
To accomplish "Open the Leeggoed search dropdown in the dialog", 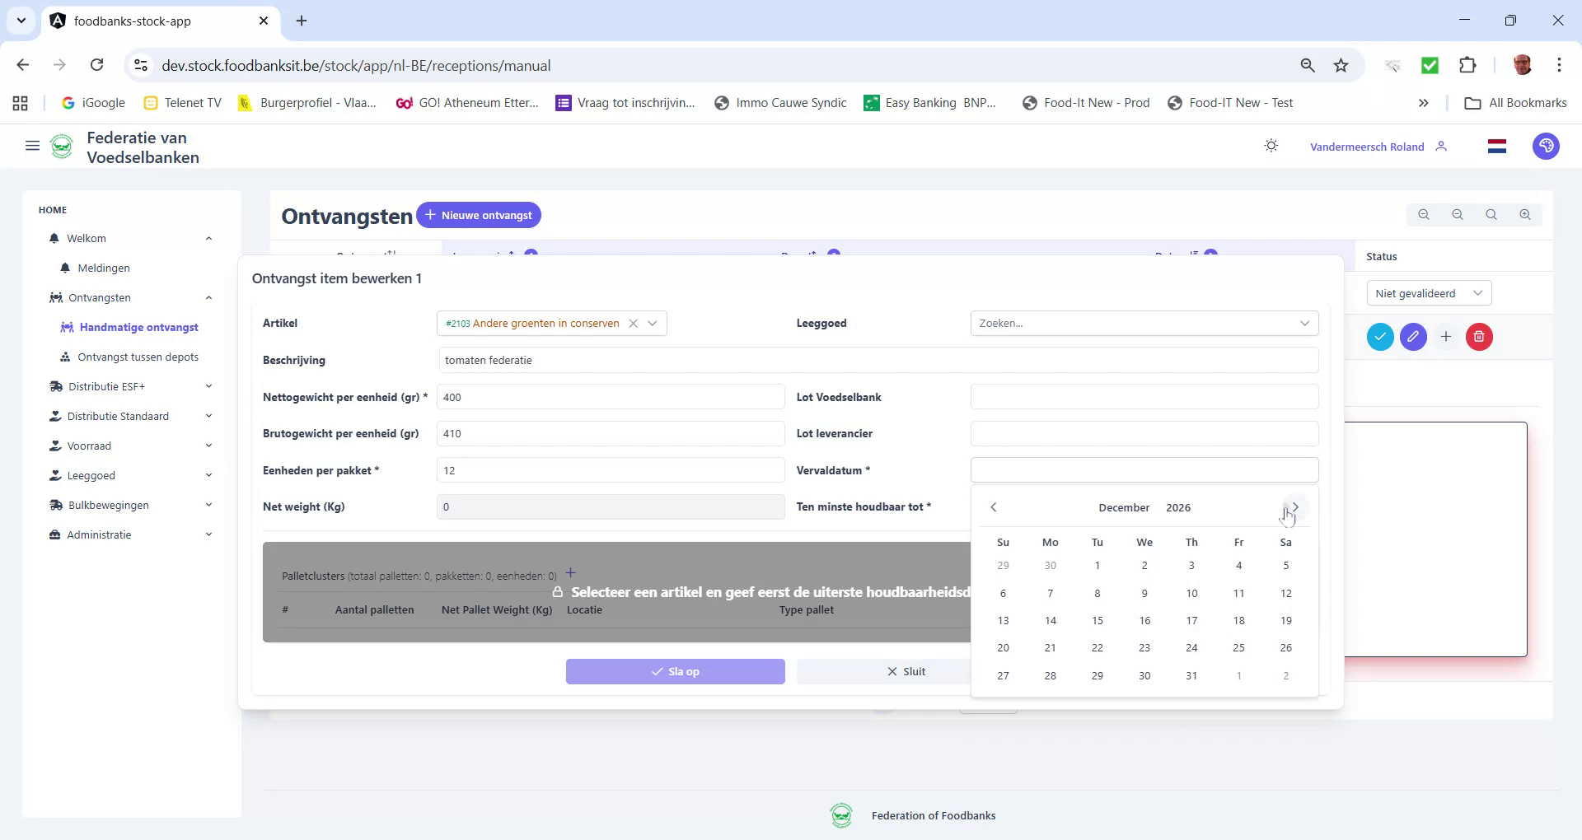I will pyautogui.click(x=1305, y=323).
